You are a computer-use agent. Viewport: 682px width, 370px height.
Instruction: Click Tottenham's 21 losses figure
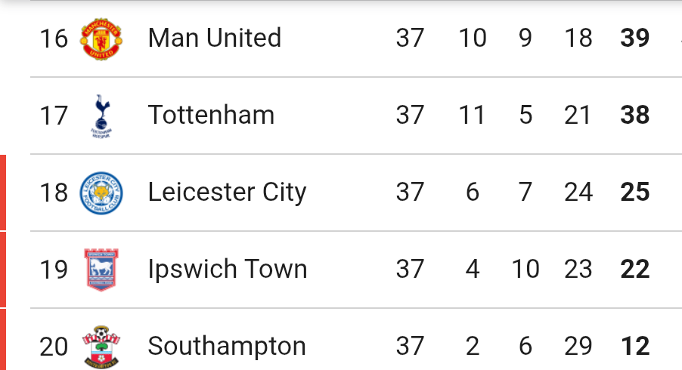(x=577, y=115)
